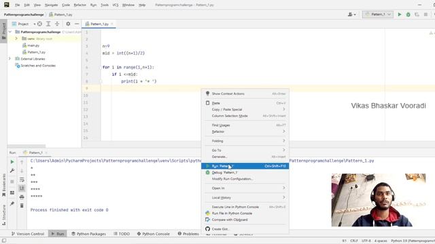Click the Stop square icon in top toolbar

pos(425,14)
